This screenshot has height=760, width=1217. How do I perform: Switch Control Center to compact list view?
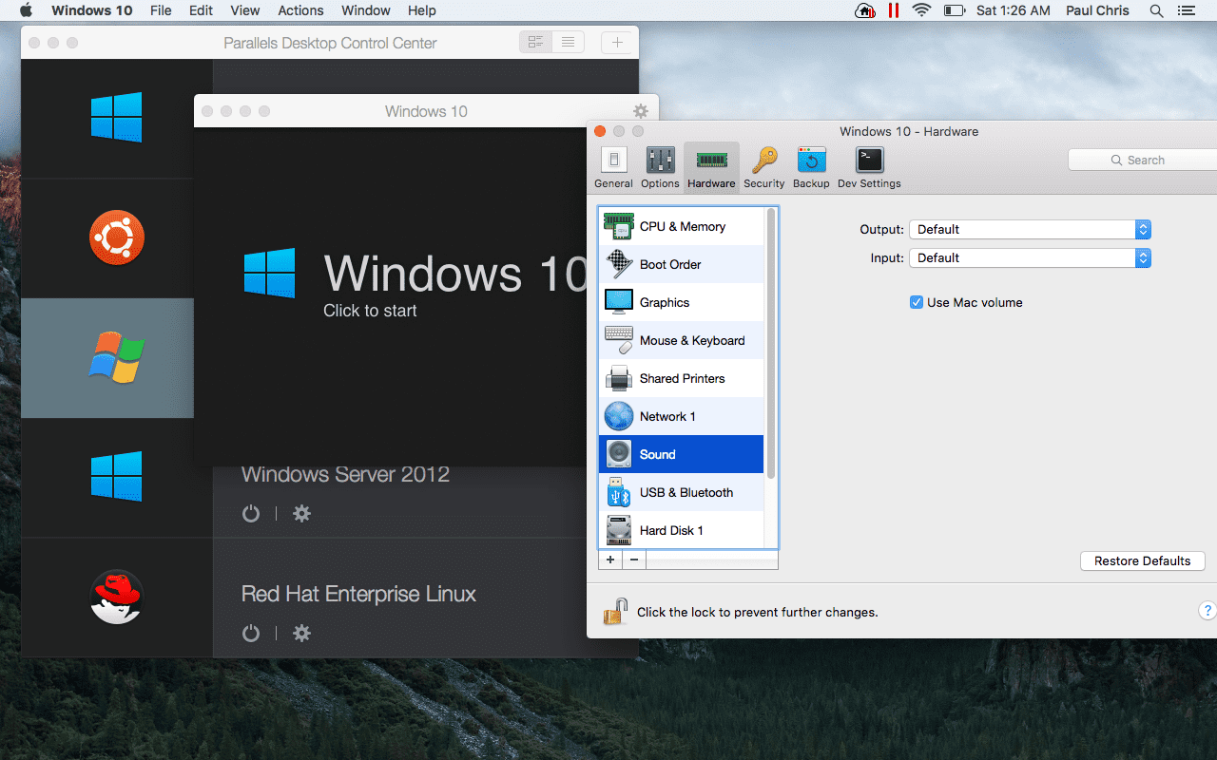[569, 42]
